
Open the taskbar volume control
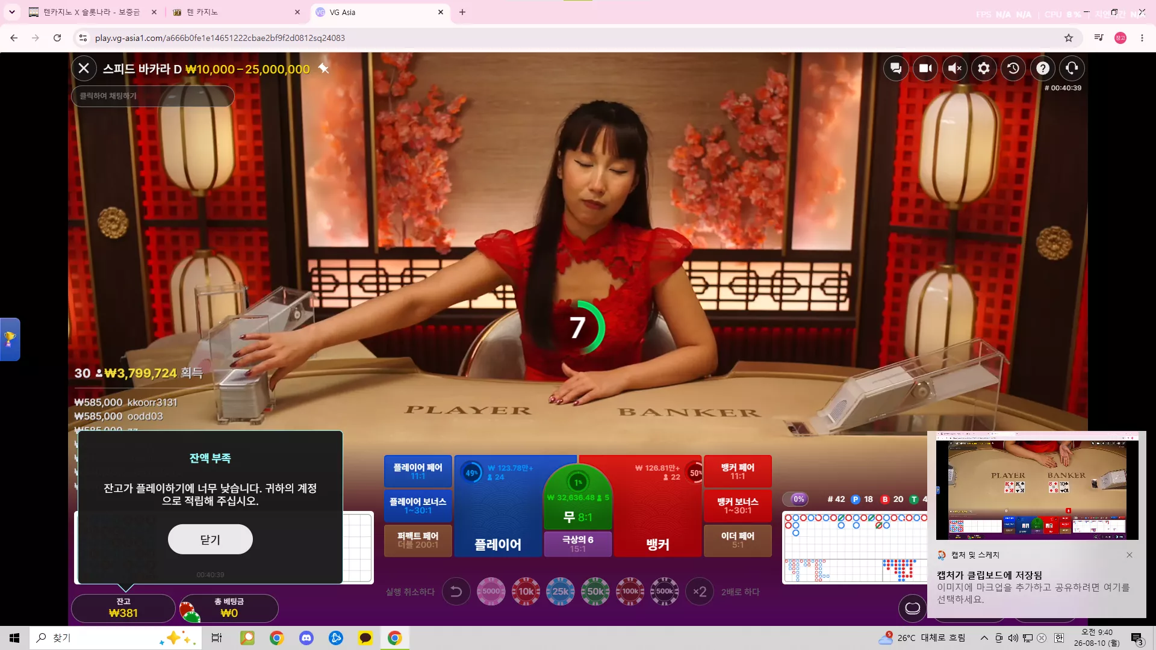1013,638
